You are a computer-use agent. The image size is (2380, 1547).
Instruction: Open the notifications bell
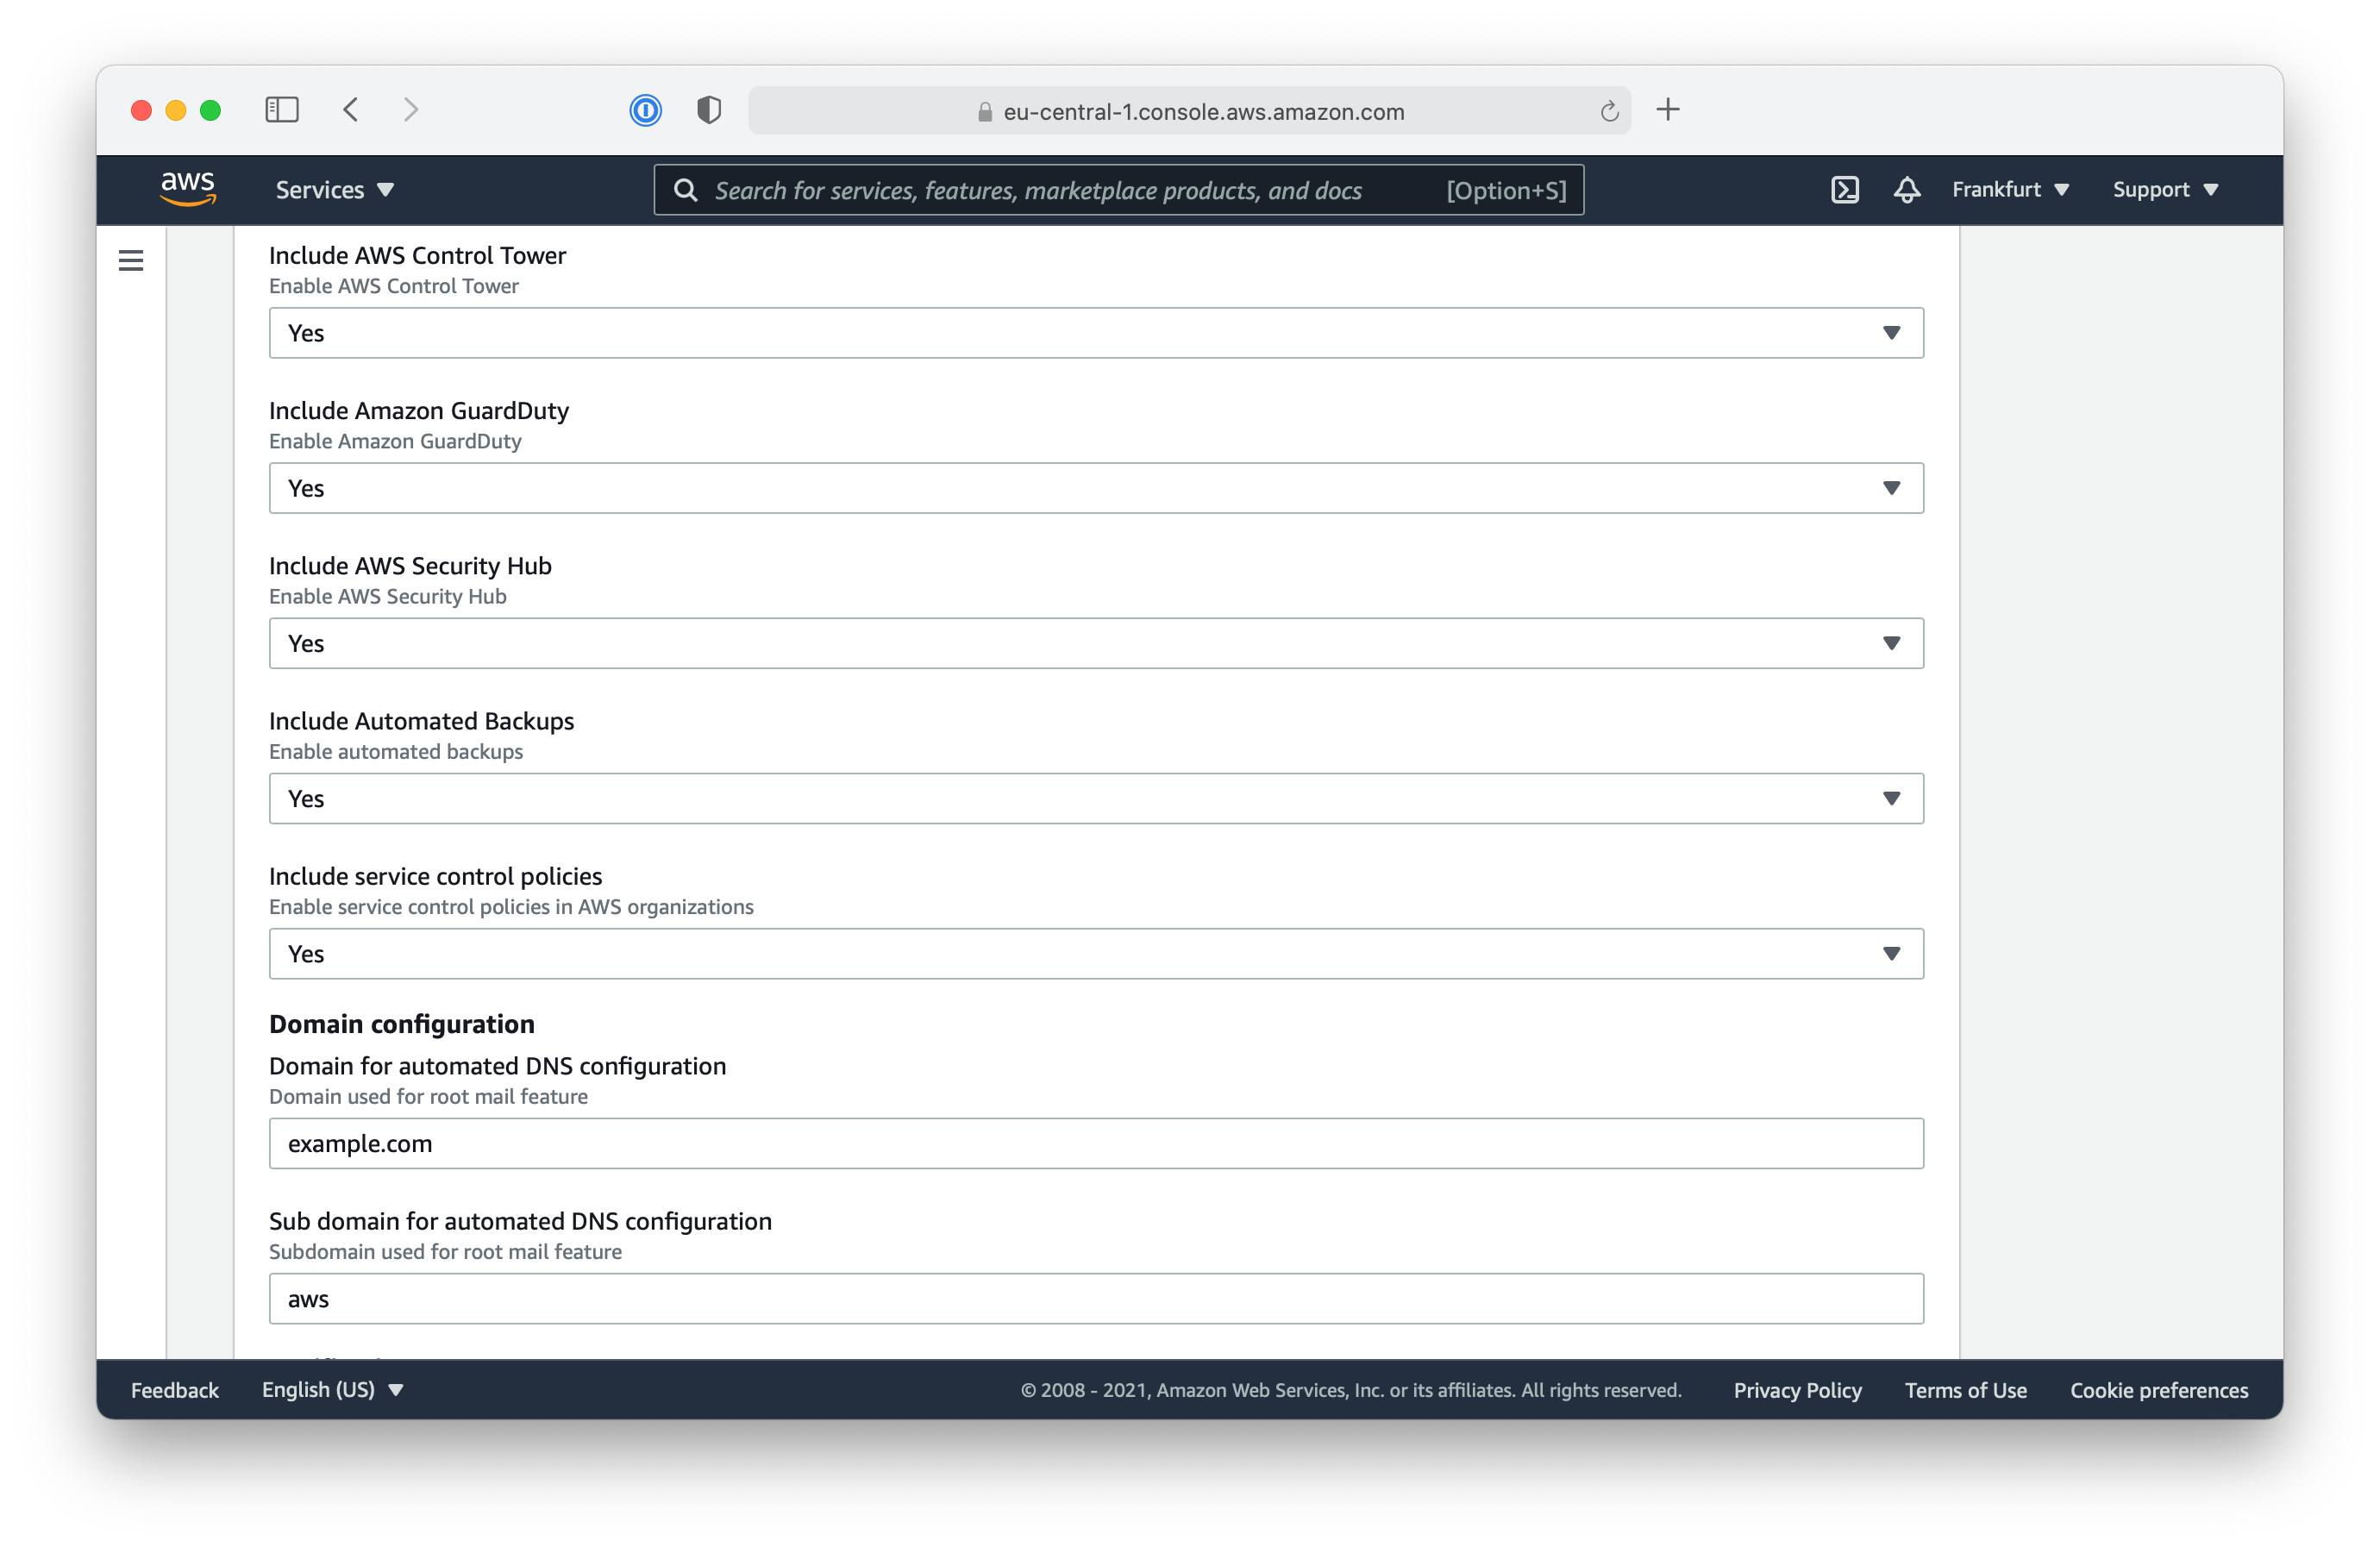click(1906, 190)
